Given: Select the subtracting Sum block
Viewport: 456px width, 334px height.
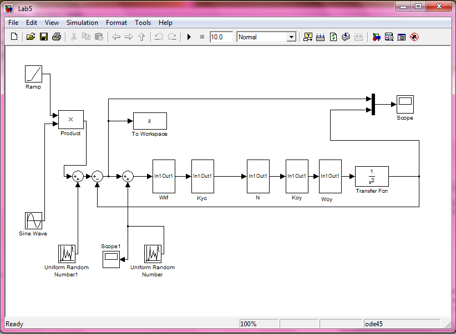Looking at the screenshot, I should (x=98, y=176).
